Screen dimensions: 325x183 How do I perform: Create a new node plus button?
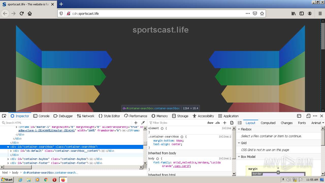click(x=136, y=123)
